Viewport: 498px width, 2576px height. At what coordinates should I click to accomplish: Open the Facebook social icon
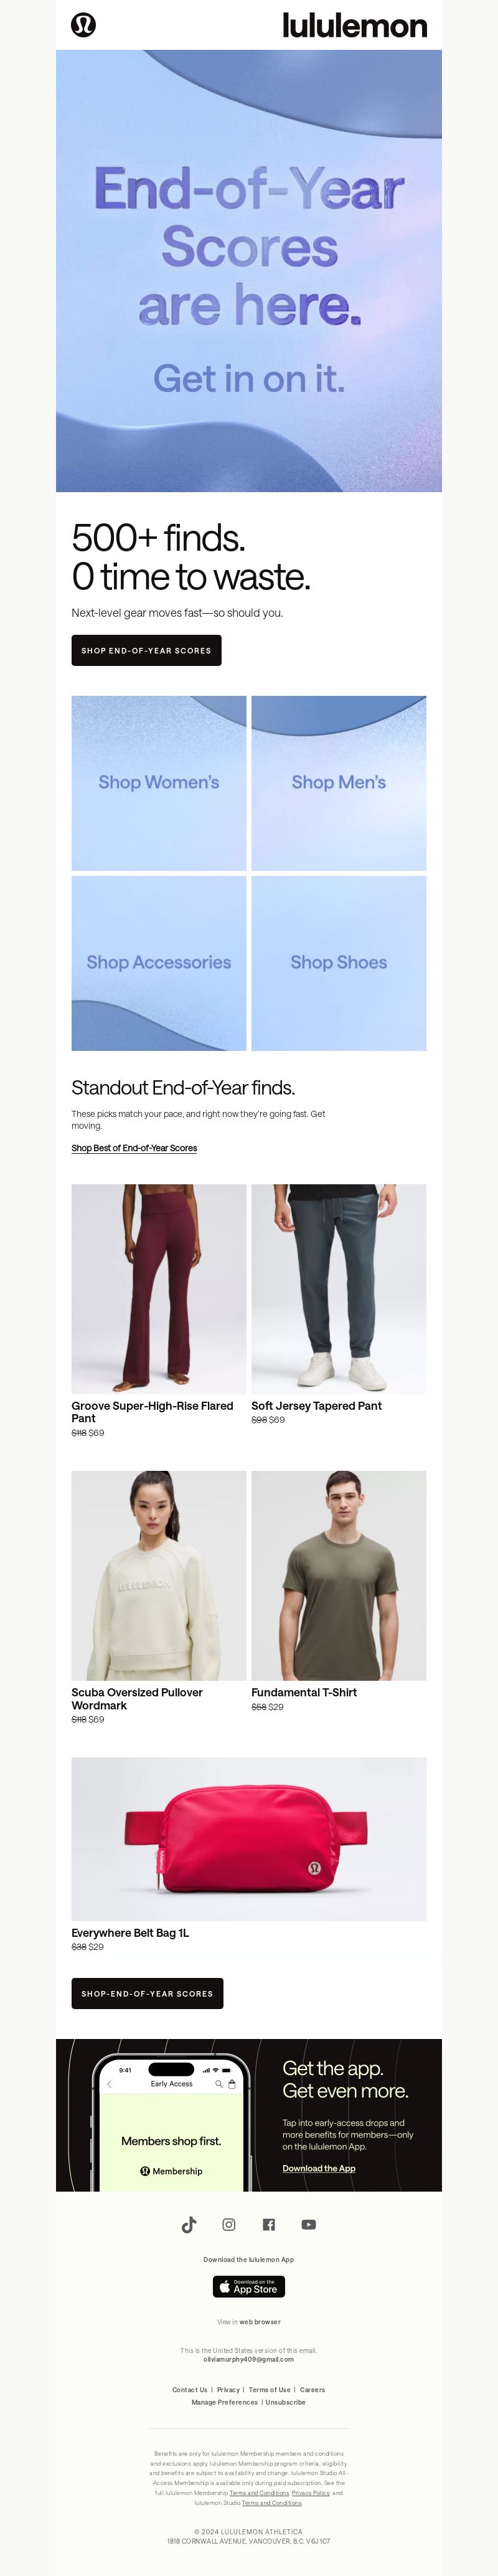click(269, 2224)
